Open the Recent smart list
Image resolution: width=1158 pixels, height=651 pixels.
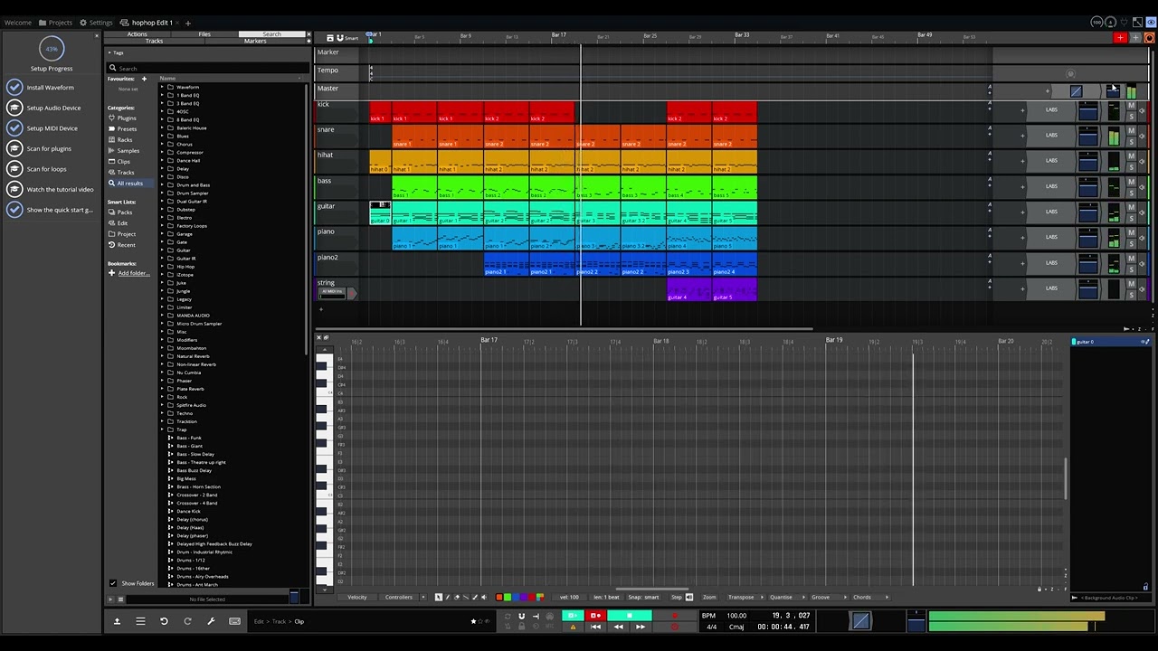tap(126, 245)
